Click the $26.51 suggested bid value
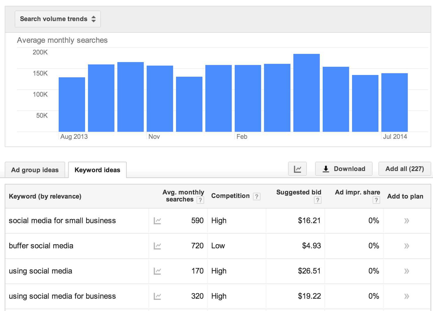The image size is (433, 311). [309, 271]
